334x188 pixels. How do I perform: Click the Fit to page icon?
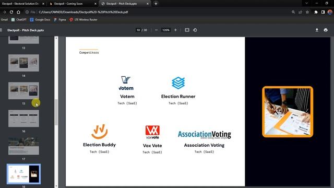click(x=187, y=30)
